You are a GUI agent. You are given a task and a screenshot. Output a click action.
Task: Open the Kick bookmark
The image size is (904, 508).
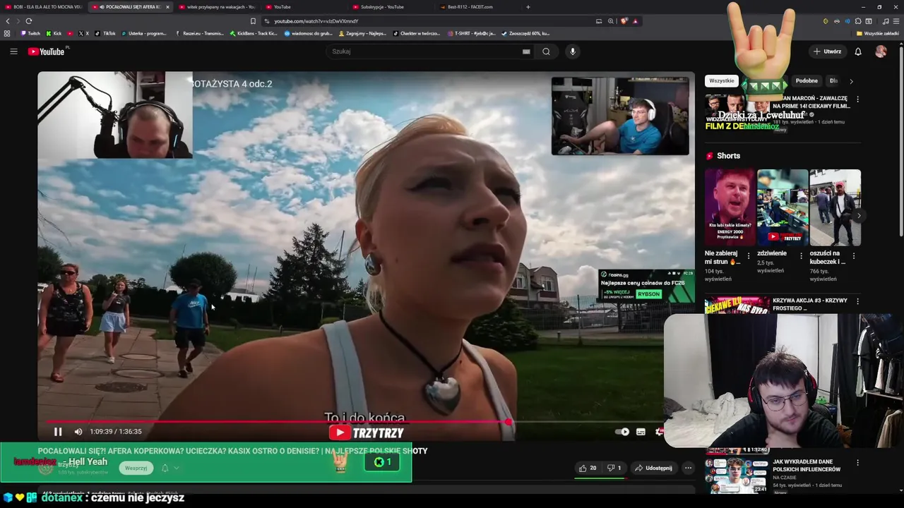(54, 33)
